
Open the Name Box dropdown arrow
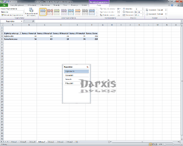click(x=21, y=21)
